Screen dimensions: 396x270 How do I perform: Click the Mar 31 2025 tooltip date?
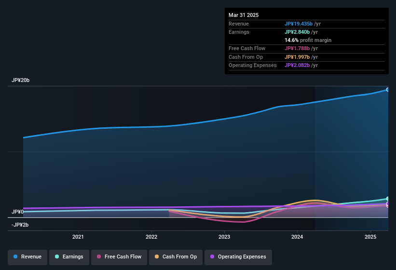point(244,15)
